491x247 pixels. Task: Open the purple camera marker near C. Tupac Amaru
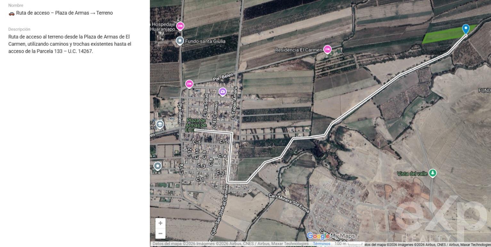(223, 92)
